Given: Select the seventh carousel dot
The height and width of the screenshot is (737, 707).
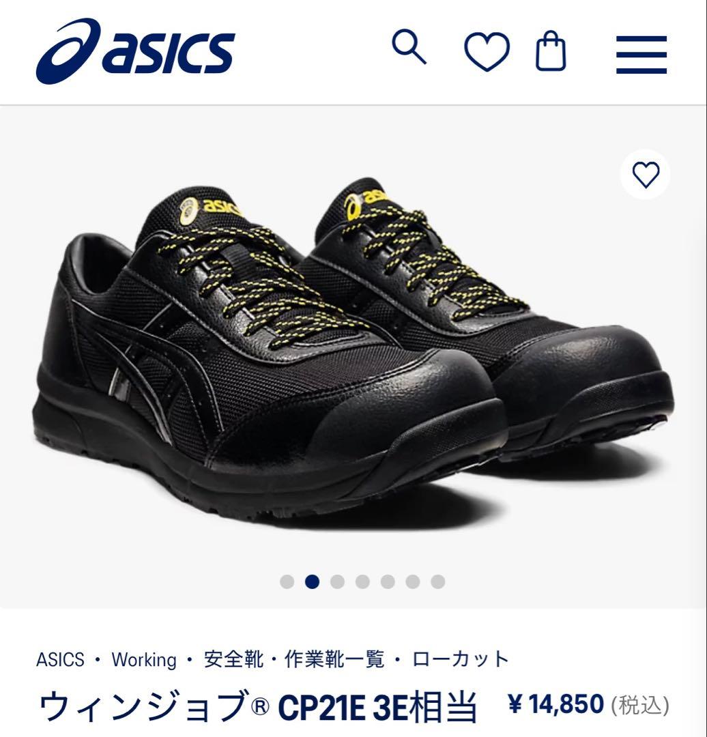Looking at the screenshot, I should (x=437, y=581).
